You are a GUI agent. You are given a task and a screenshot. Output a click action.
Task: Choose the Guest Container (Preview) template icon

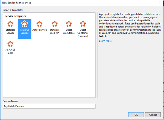[x=83, y=24]
